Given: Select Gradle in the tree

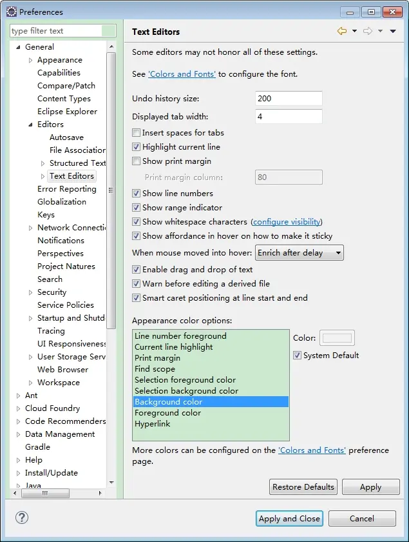Looking at the screenshot, I should click(x=37, y=447).
